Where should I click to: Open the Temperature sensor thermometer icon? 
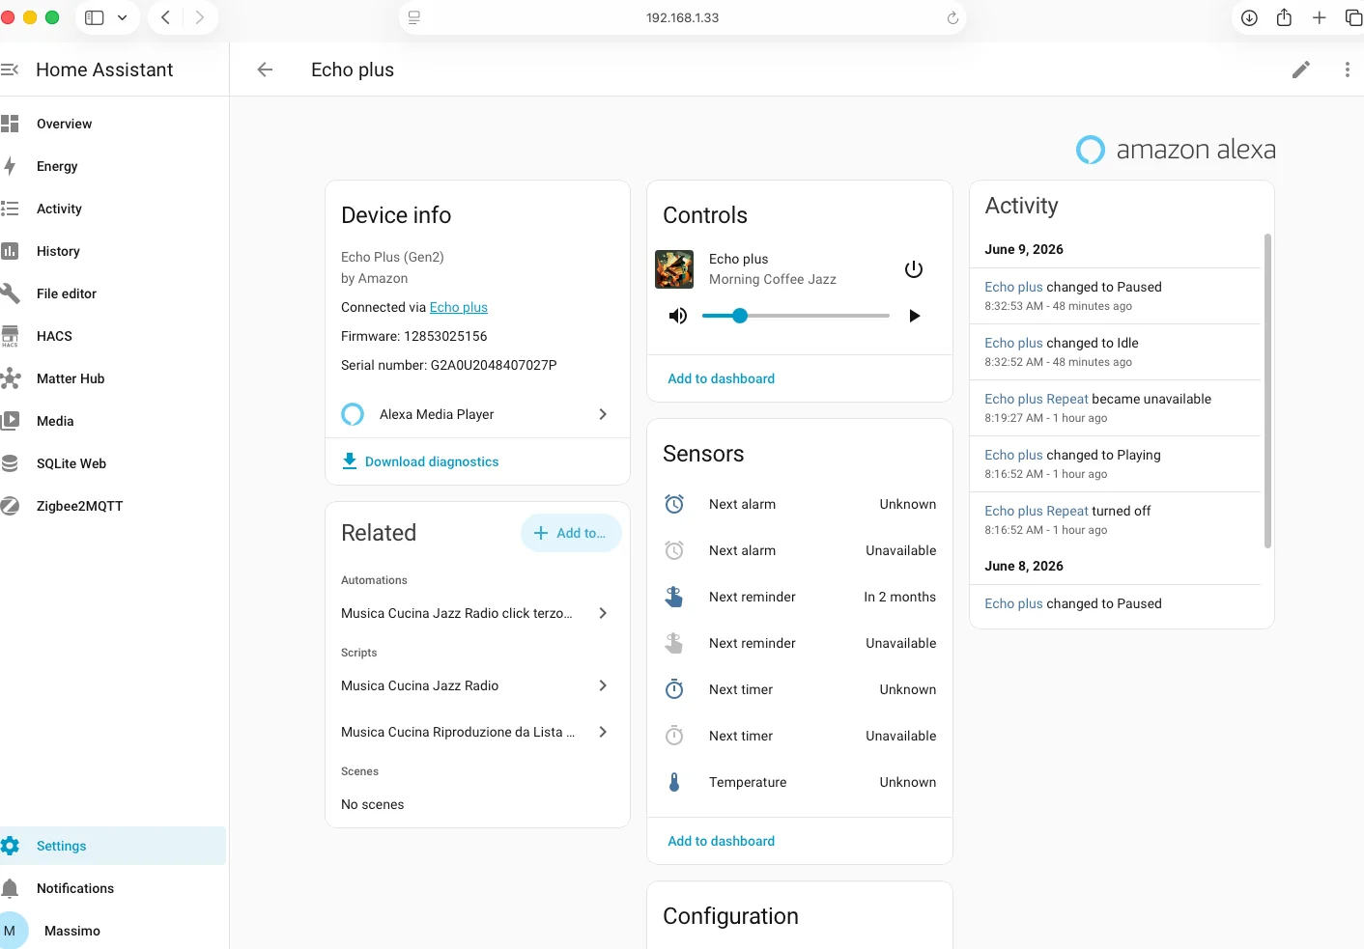674,782
